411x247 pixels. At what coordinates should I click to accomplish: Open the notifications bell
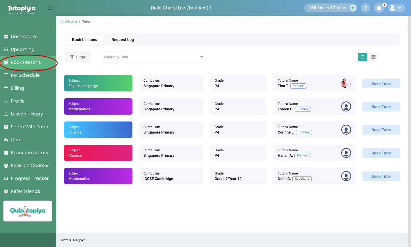tap(379, 8)
